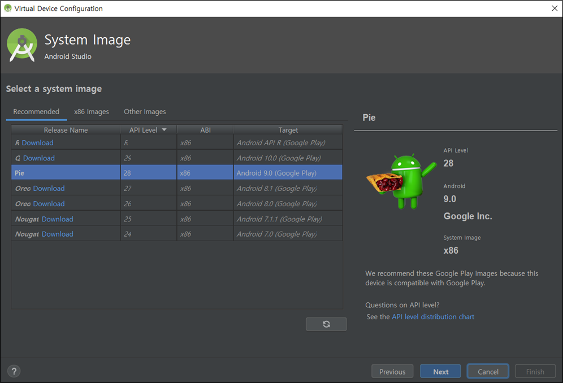Download the Nougat API 25 image
This screenshot has width=563, height=383.
pyautogui.click(x=58, y=219)
